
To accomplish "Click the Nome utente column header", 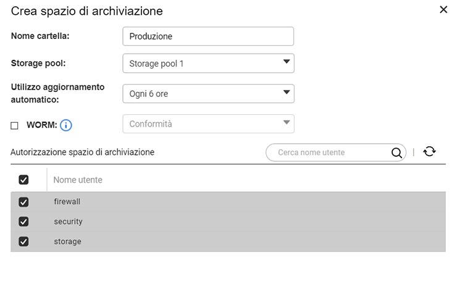I will 78,180.
